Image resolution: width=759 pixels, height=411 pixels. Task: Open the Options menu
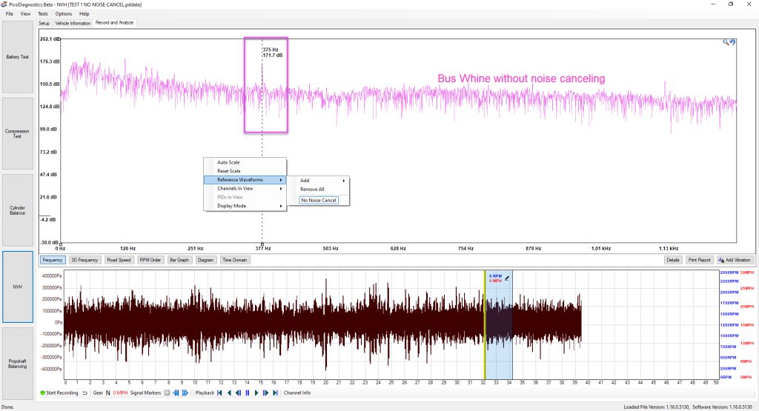64,14
